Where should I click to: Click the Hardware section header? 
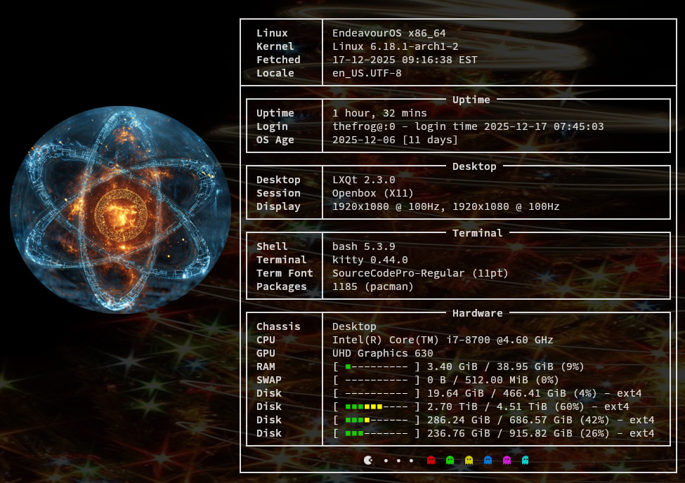click(477, 313)
